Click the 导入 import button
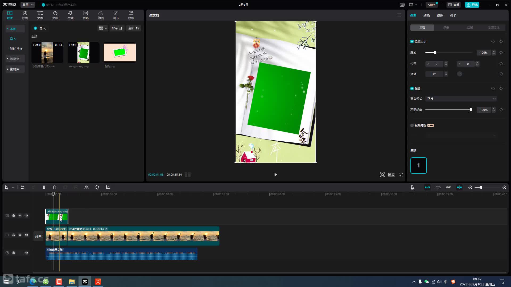Image resolution: width=511 pixels, height=287 pixels. click(40, 28)
